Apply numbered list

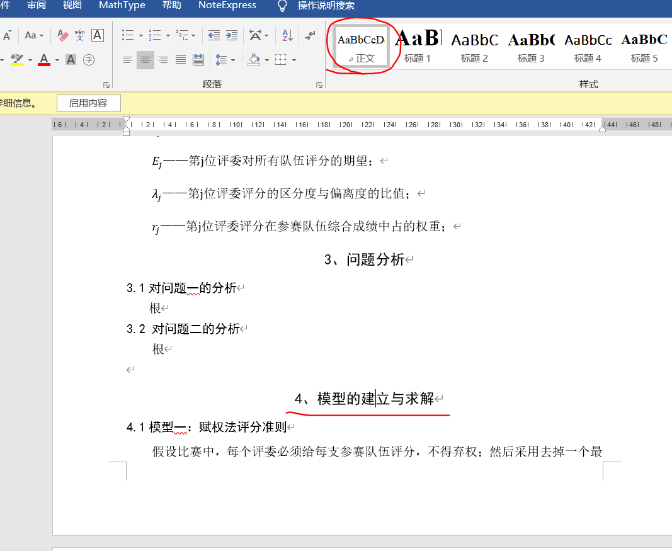[155, 35]
